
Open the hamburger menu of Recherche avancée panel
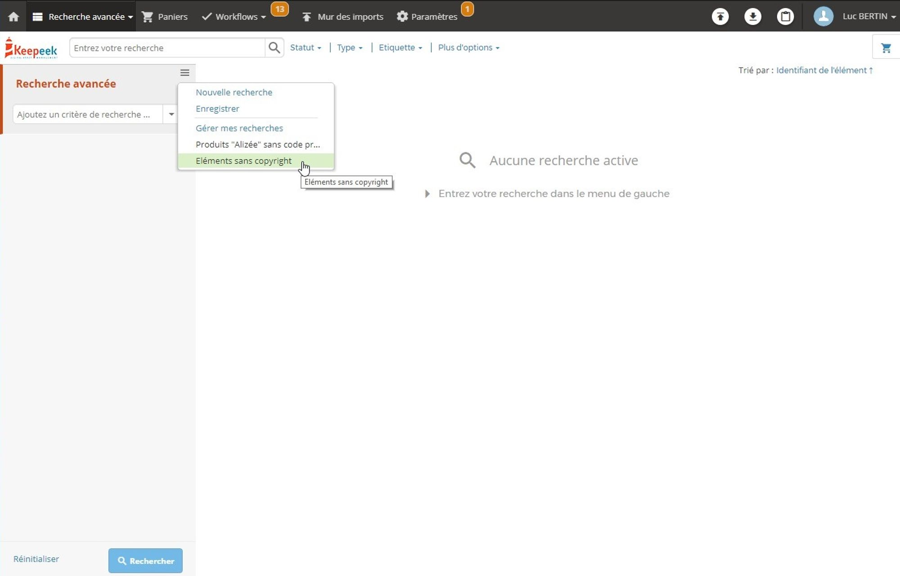pos(184,73)
